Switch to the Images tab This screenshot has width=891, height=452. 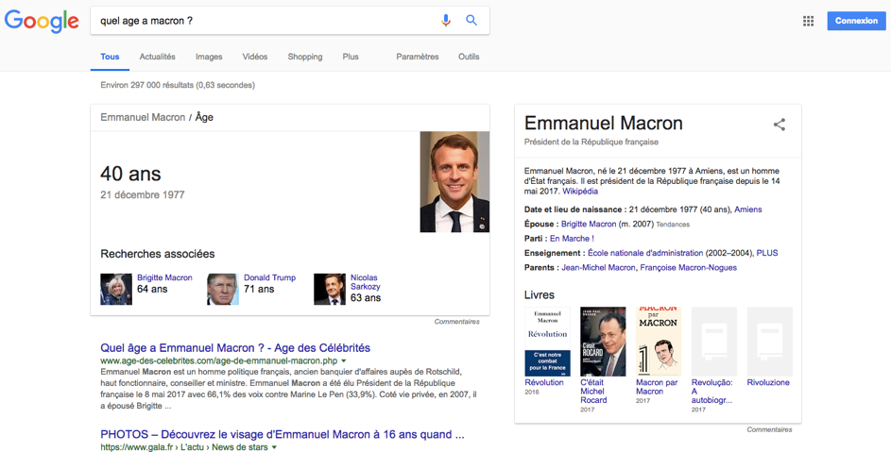209,57
